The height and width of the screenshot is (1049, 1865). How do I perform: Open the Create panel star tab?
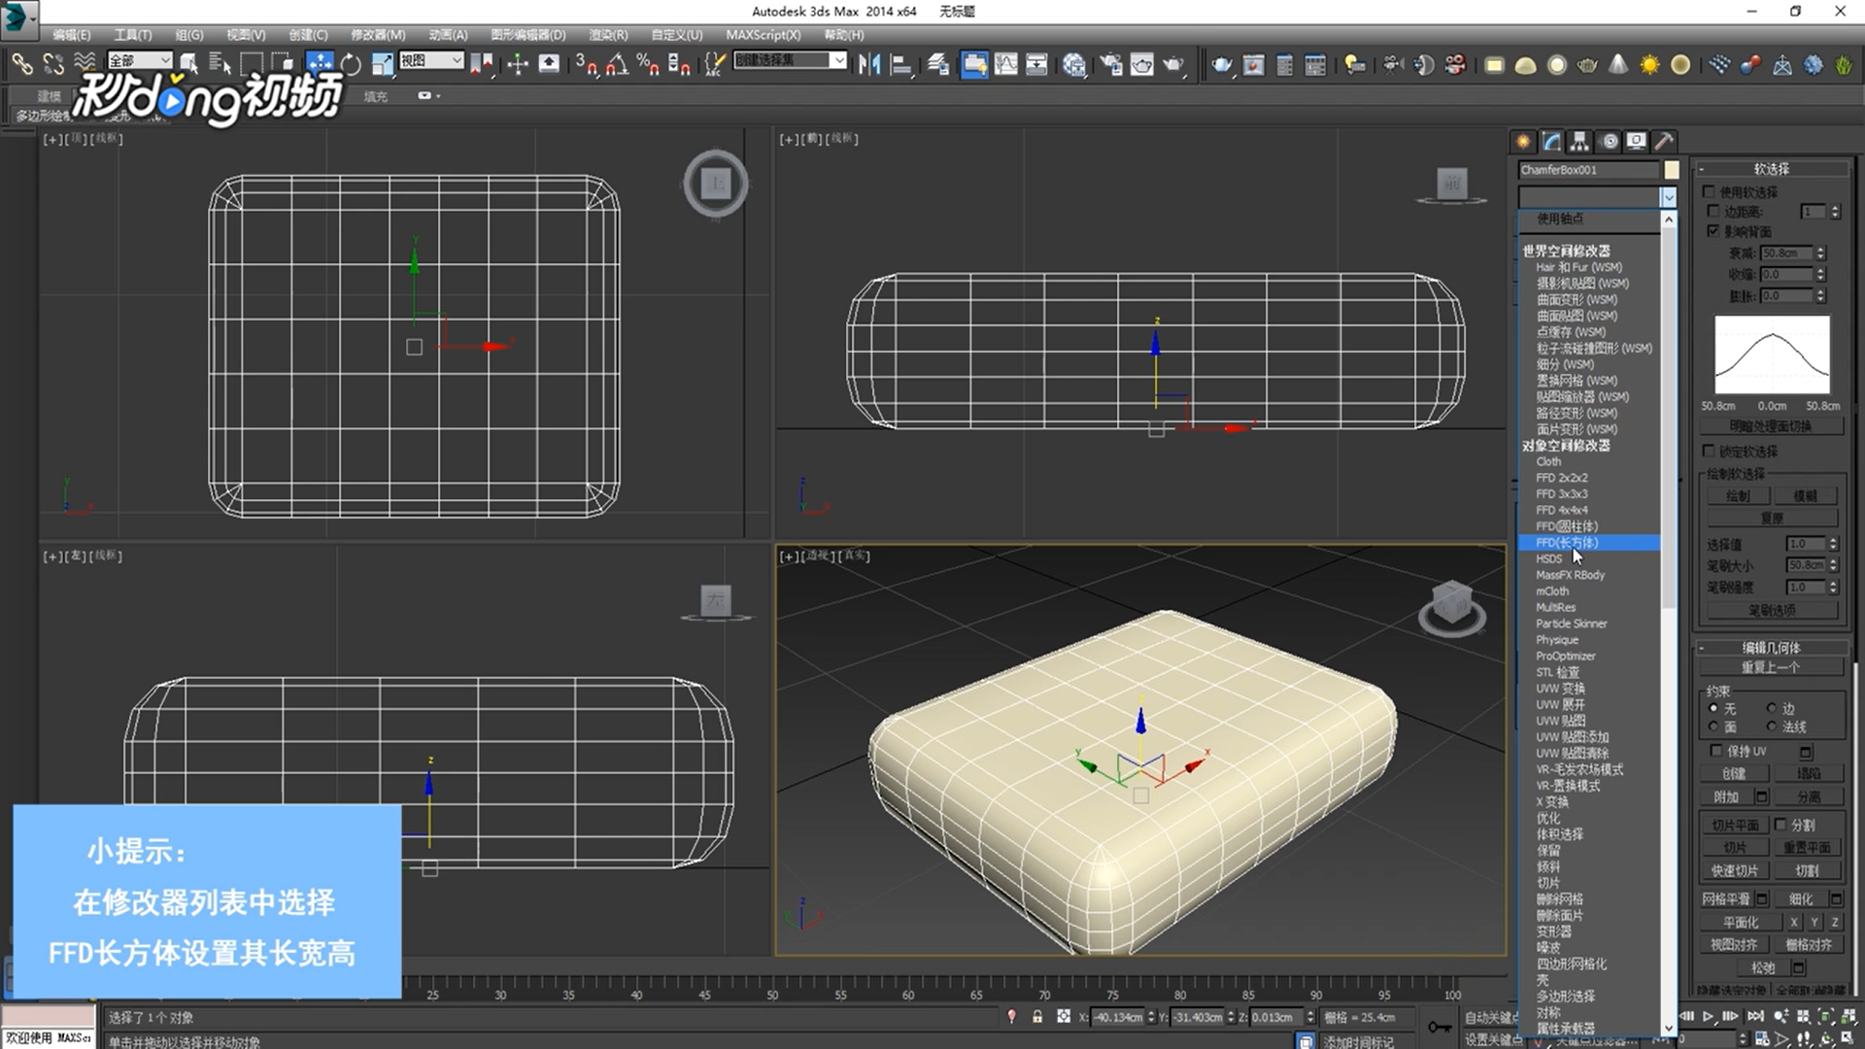tap(1523, 141)
